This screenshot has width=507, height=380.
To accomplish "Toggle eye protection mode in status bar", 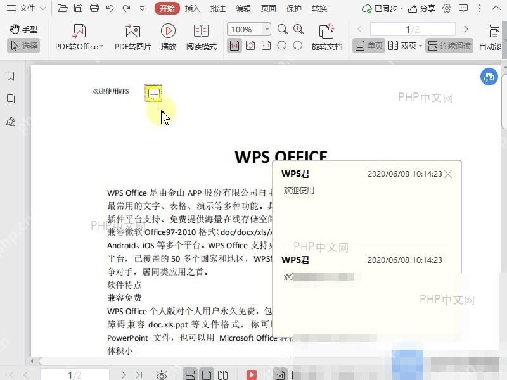I will (162, 375).
